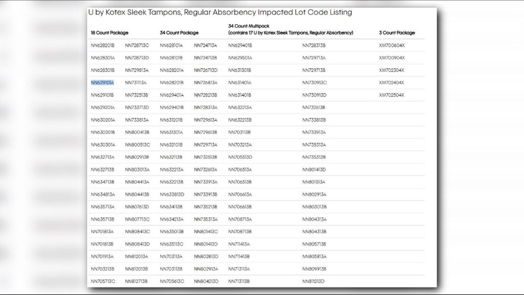
Task: Click lot code NN705513D
Action: pyautogui.click(x=240, y=157)
